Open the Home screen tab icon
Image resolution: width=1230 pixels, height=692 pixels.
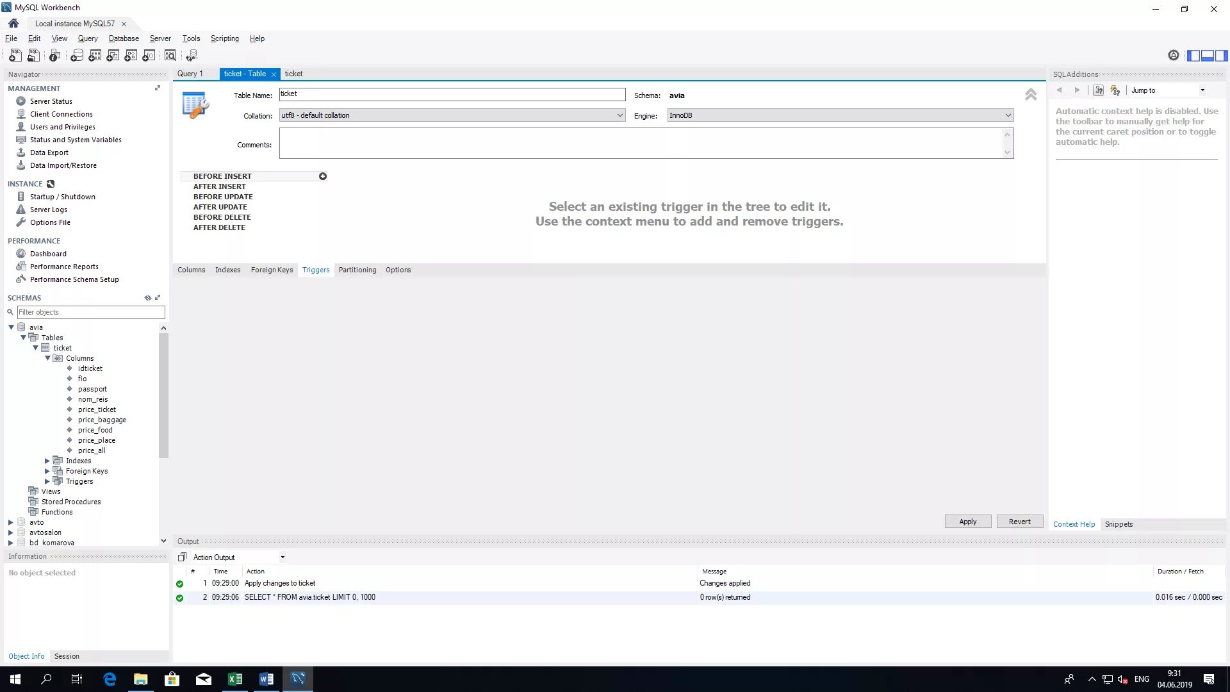pyautogui.click(x=13, y=23)
